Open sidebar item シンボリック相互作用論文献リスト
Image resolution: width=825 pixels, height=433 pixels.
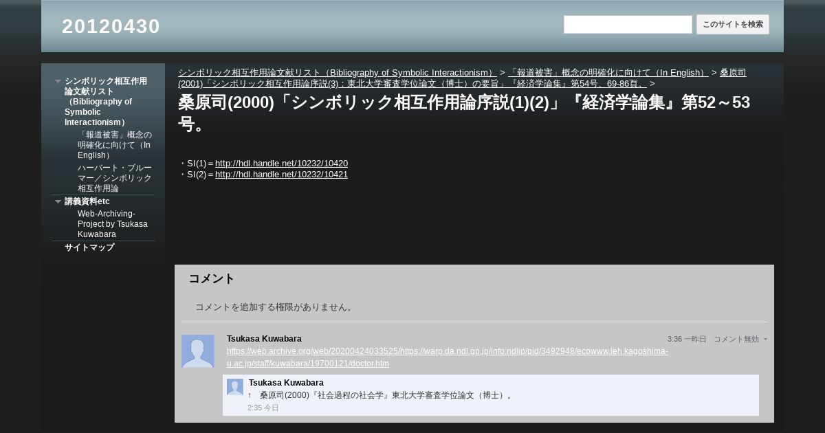point(107,102)
